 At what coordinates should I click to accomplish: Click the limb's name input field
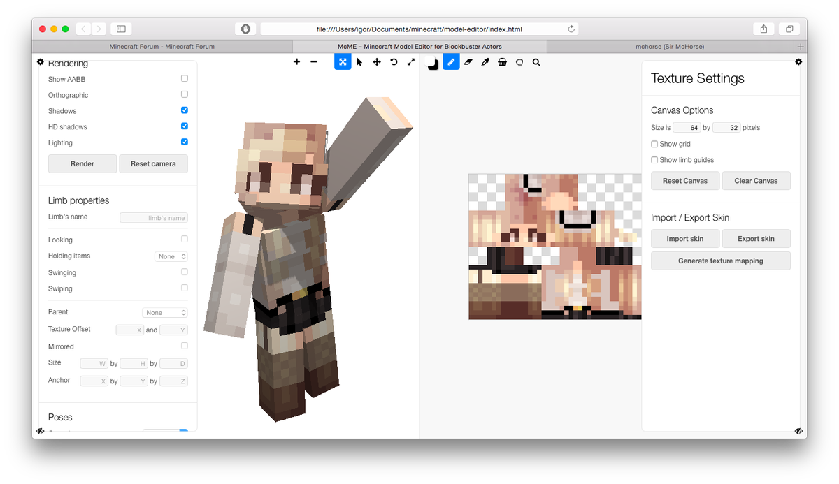(x=154, y=218)
